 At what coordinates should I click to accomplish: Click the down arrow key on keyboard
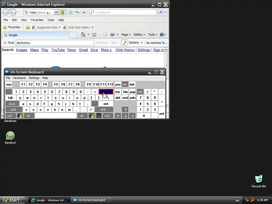click(x=125, y=116)
